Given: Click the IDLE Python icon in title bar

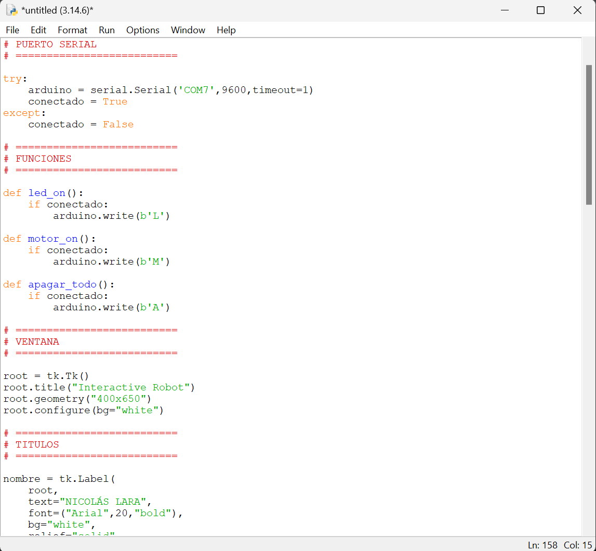Looking at the screenshot, I should [12, 10].
